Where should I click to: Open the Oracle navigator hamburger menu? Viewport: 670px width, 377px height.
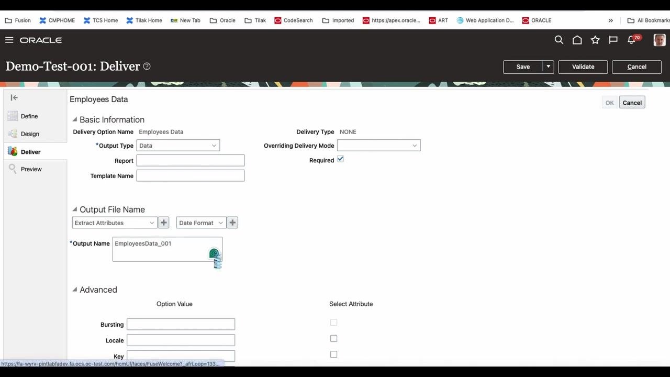(x=9, y=40)
